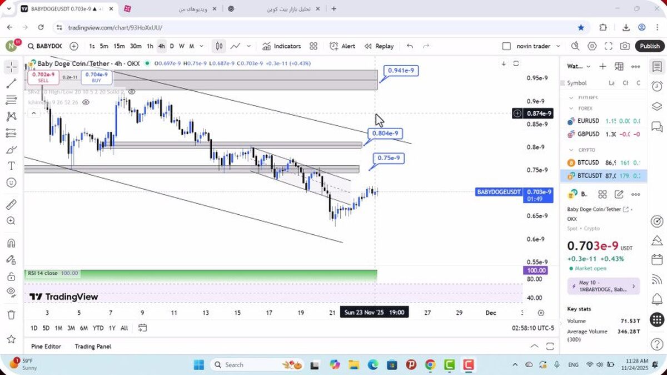Enter fullscreen mode
The image size is (667, 375).
609,46
